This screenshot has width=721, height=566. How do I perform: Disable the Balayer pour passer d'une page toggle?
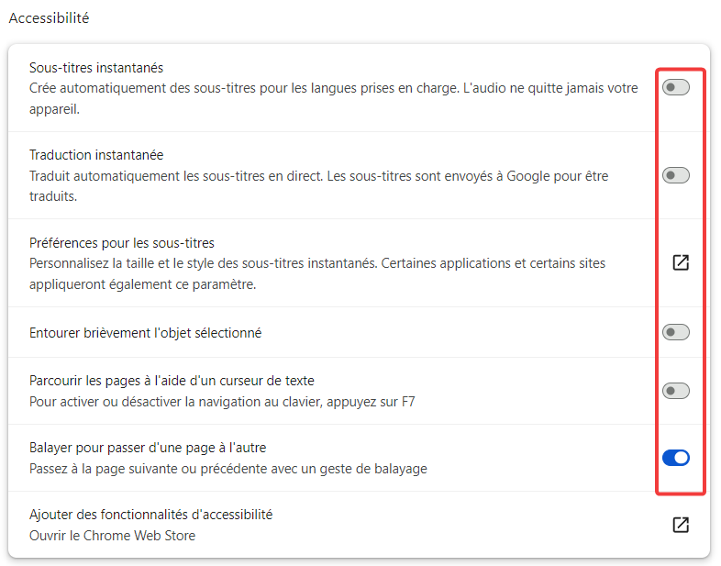(x=675, y=458)
